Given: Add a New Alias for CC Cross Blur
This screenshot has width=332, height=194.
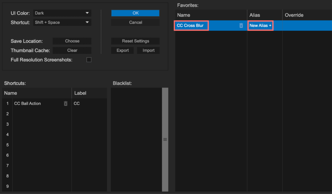Looking at the screenshot, I should pos(260,25).
